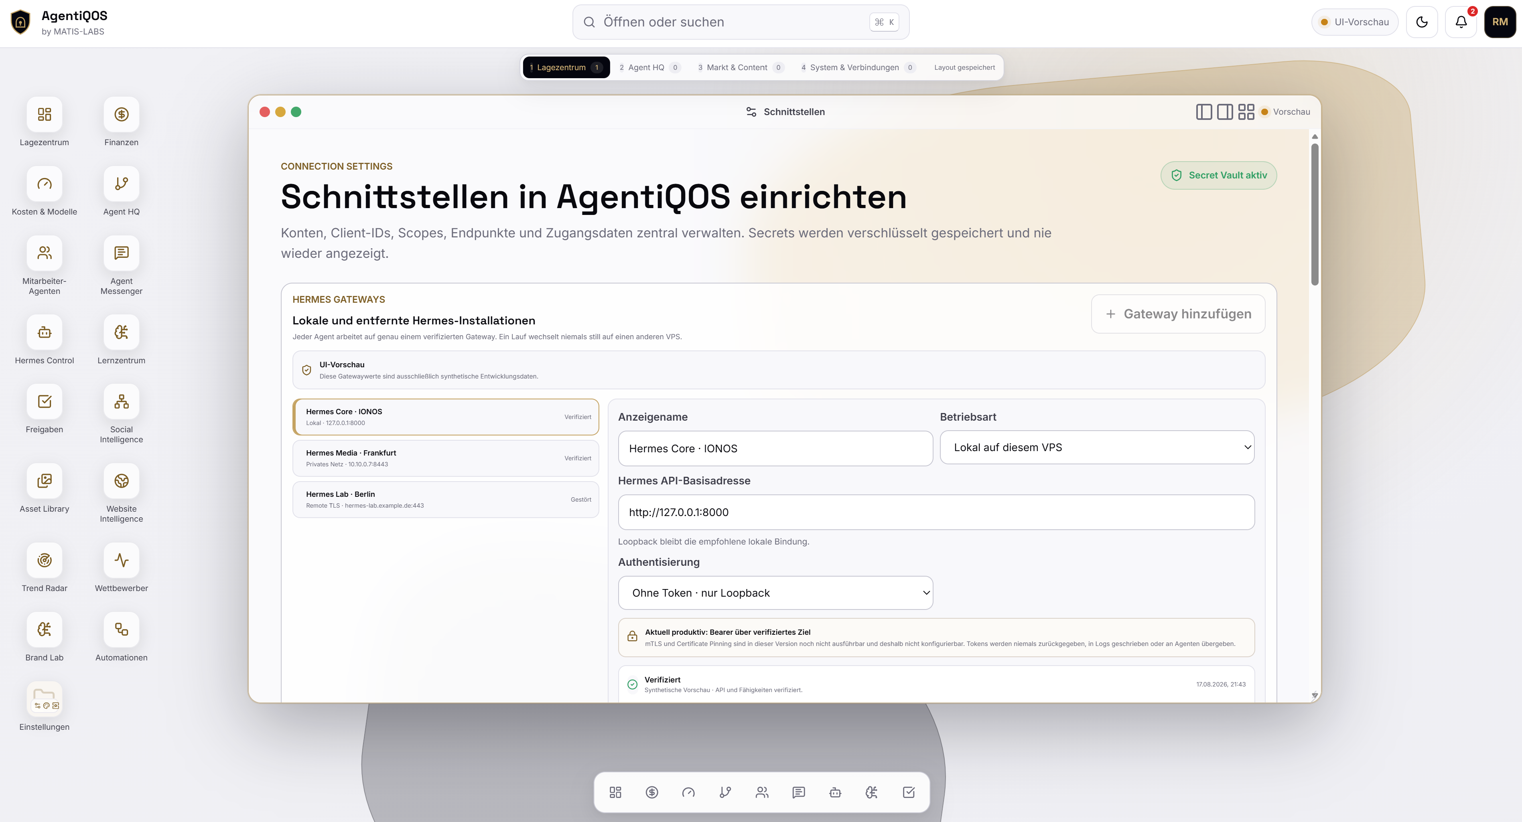The image size is (1522, 822).
Task: Click dock Freigaben check icon
Action: click(x=909, y=792)
